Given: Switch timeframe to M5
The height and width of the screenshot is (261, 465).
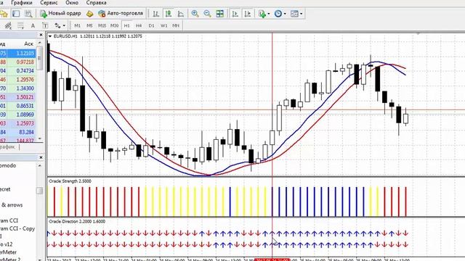Looking at the screenshot, I should pyautogui.click(x=89, y=26).
